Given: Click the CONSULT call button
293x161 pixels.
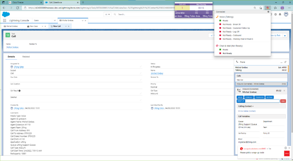Looking at the screenshot, I should pos(249,97).
